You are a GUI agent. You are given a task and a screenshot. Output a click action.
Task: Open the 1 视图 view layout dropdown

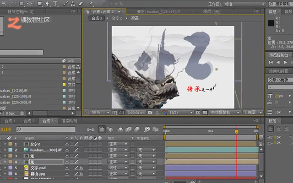pos(253,113)
